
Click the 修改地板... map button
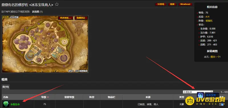(65, 18)
